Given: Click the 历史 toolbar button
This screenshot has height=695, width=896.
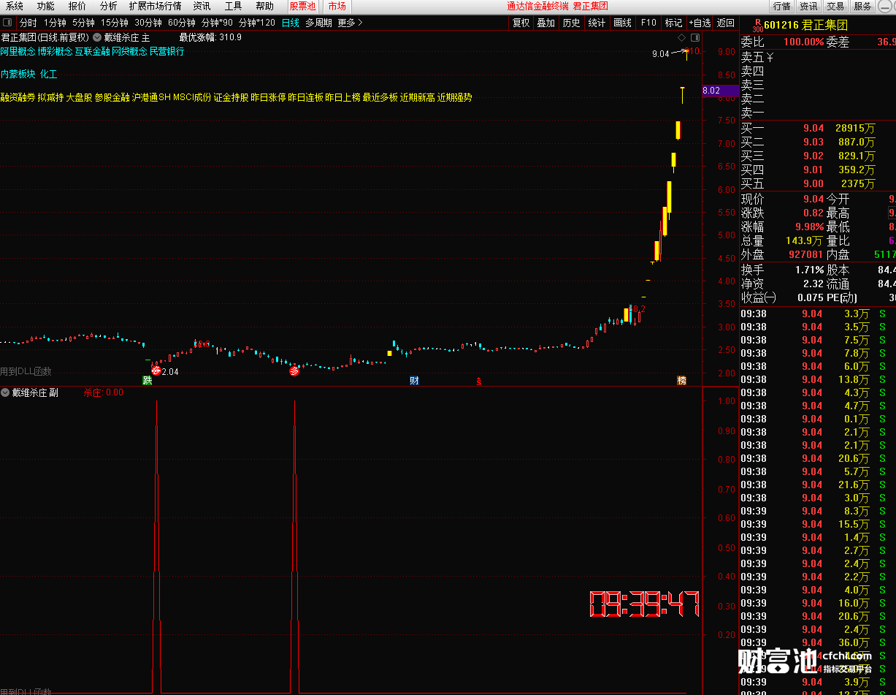Looking at the screenshot, I should click(571, 23).
